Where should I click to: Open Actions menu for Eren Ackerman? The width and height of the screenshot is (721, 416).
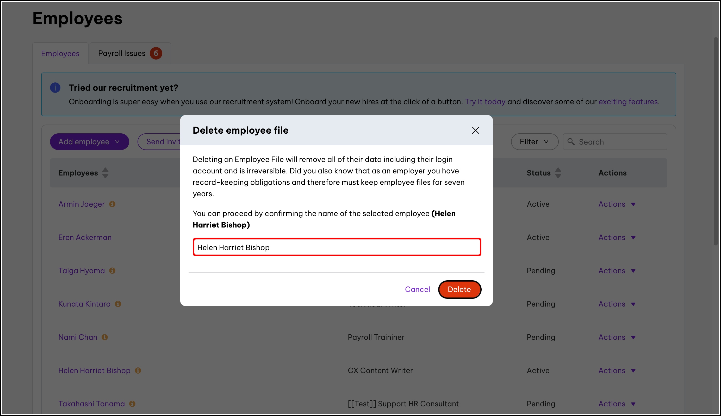click(617, 237)
